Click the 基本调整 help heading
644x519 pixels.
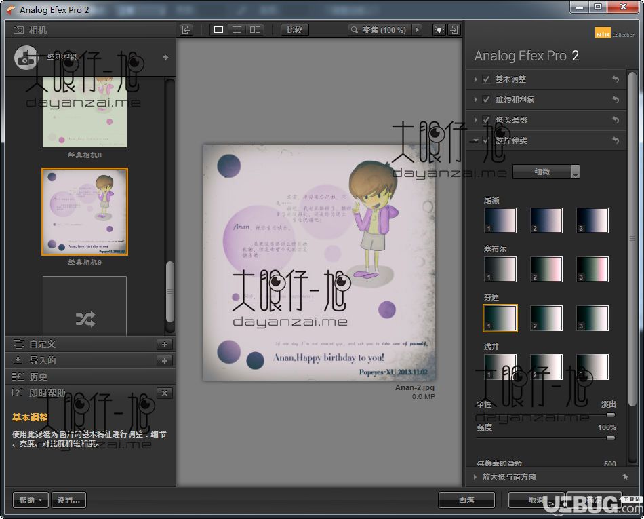(x=30, y=417)
